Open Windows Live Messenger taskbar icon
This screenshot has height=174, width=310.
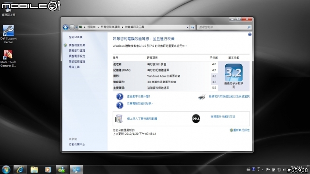tap(62, 170)
